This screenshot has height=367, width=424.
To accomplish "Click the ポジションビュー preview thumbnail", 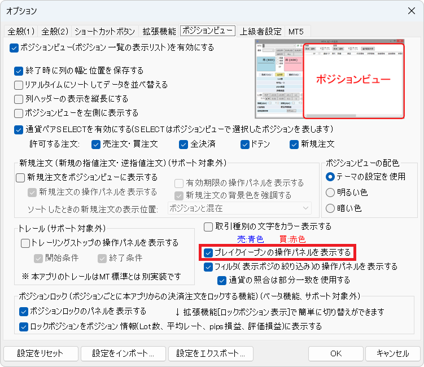I will (x=330, y=79).
